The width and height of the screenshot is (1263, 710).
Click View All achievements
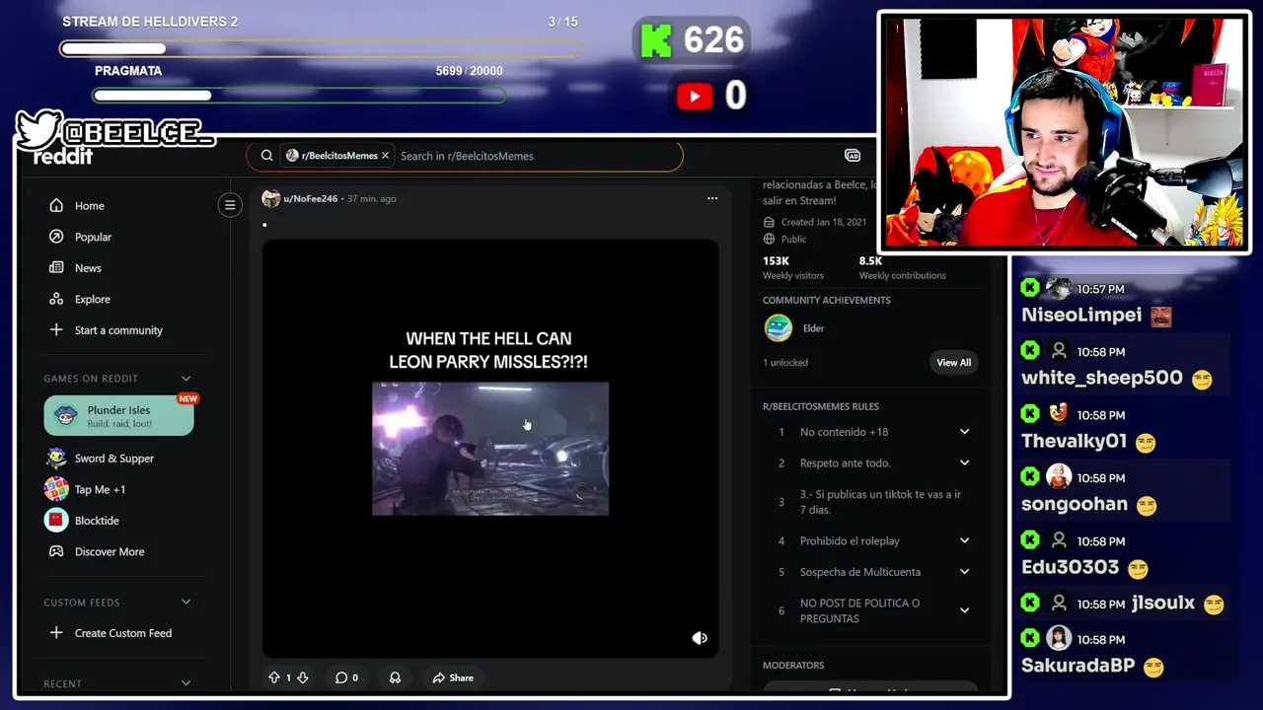tap(953, 362)
